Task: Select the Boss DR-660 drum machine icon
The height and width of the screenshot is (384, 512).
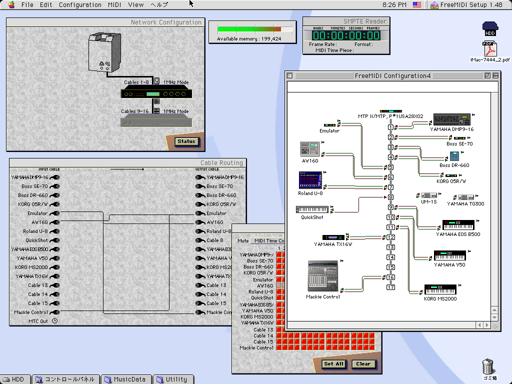Action: tap(454, 156)
